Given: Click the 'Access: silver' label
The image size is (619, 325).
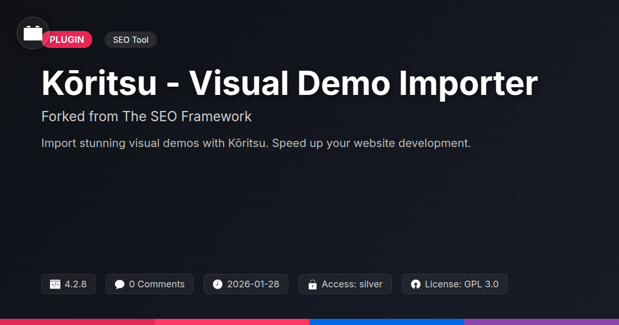Looking at the screenshot, I should point(352,284).
